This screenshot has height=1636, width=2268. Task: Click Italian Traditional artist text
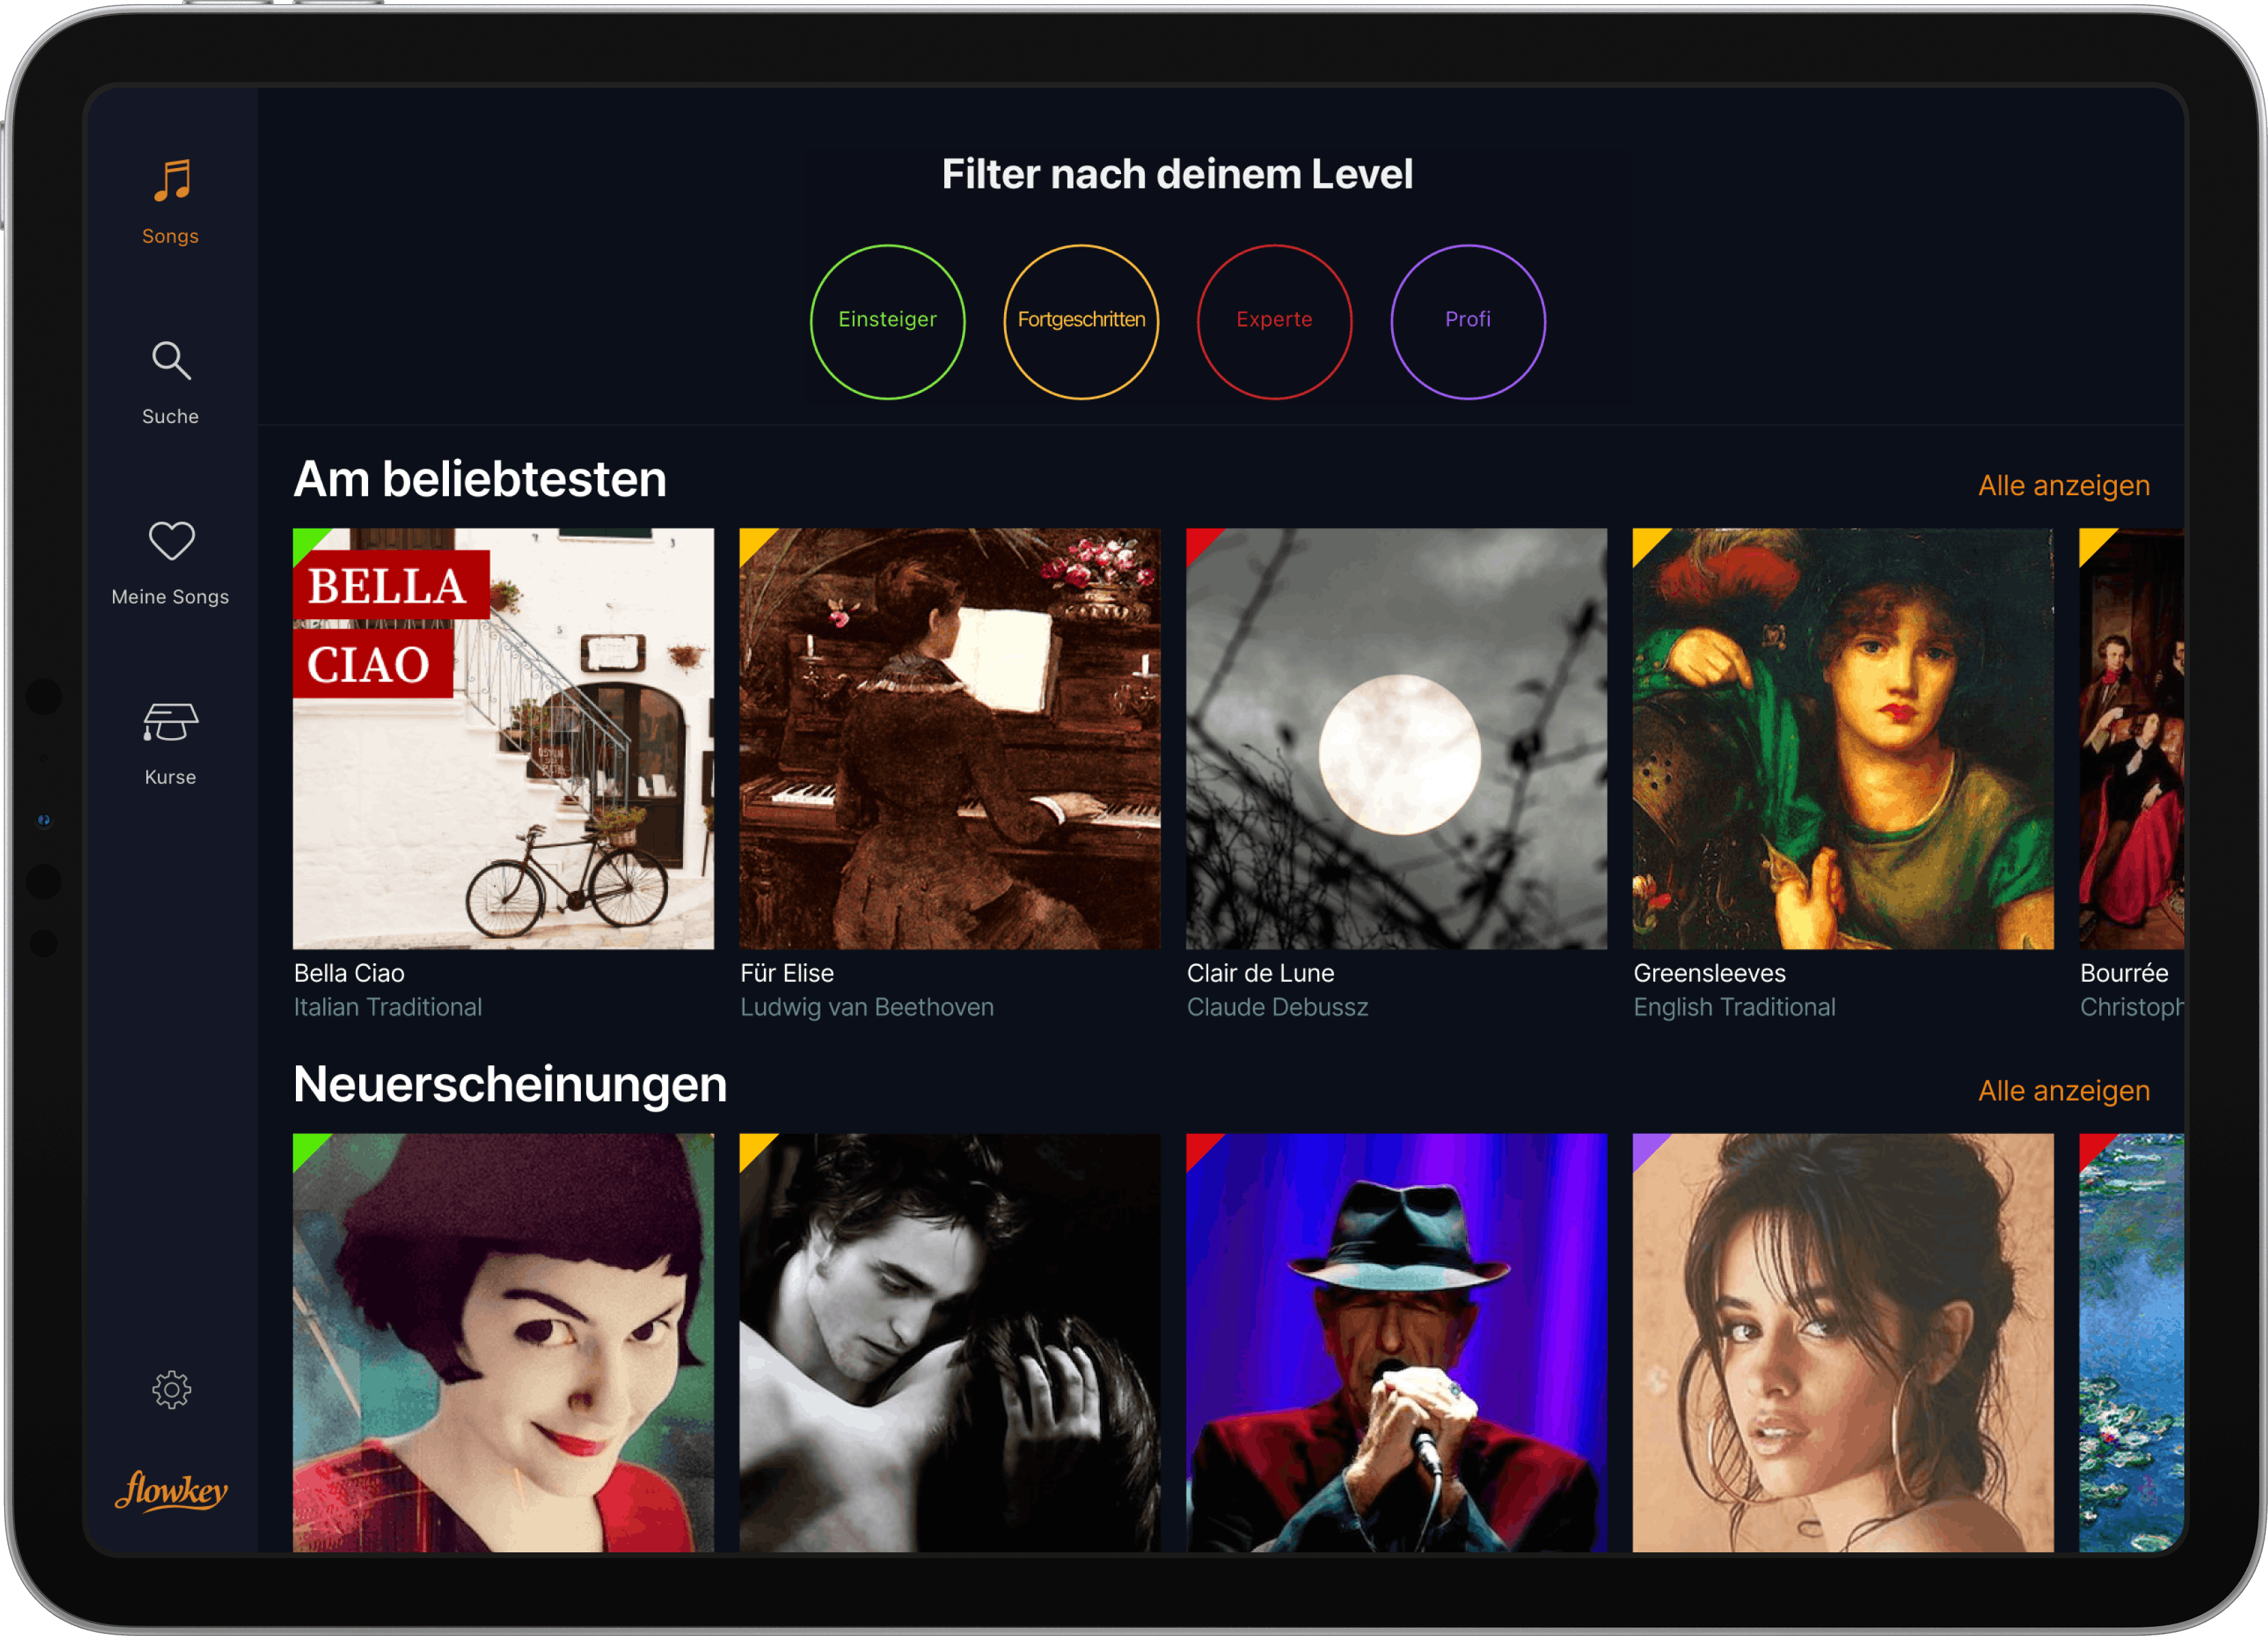pyautogui.click(x=388, y=1007)
